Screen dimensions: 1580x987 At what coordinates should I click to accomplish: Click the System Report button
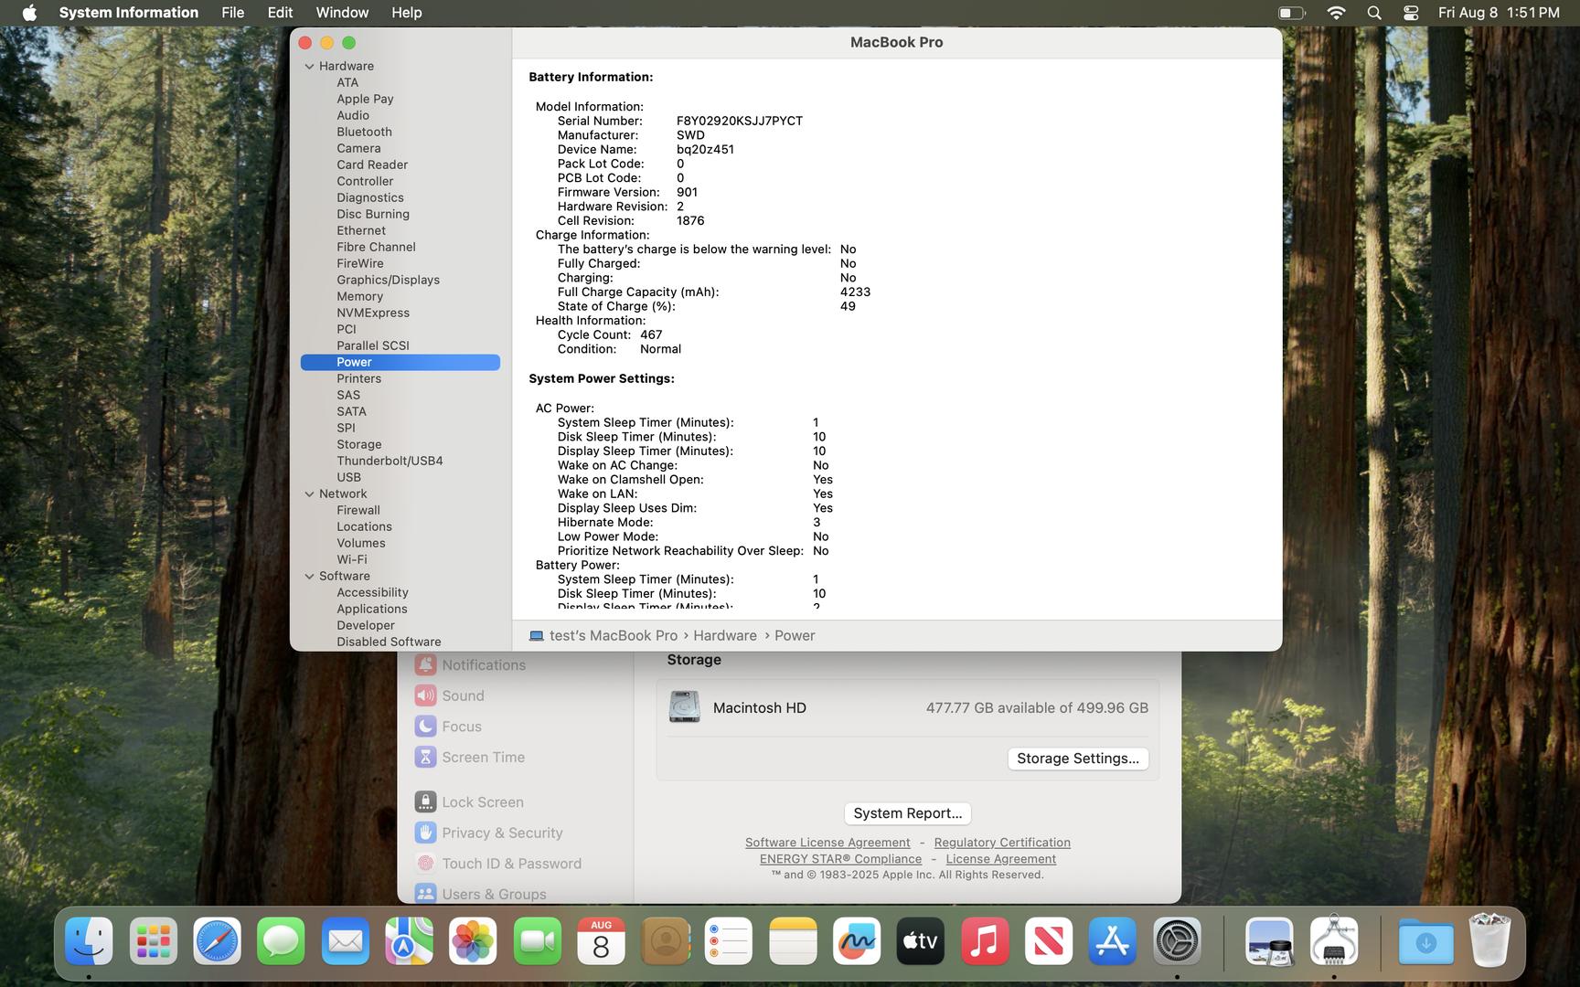907,813
